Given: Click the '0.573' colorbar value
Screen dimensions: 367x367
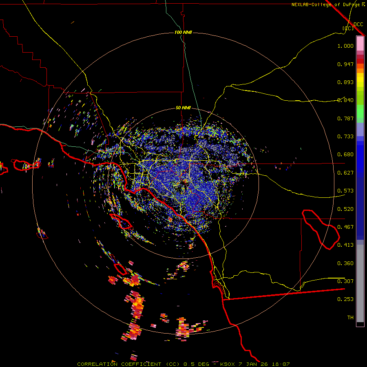Looking at the screenshot, I should click(x=345, y=191).
